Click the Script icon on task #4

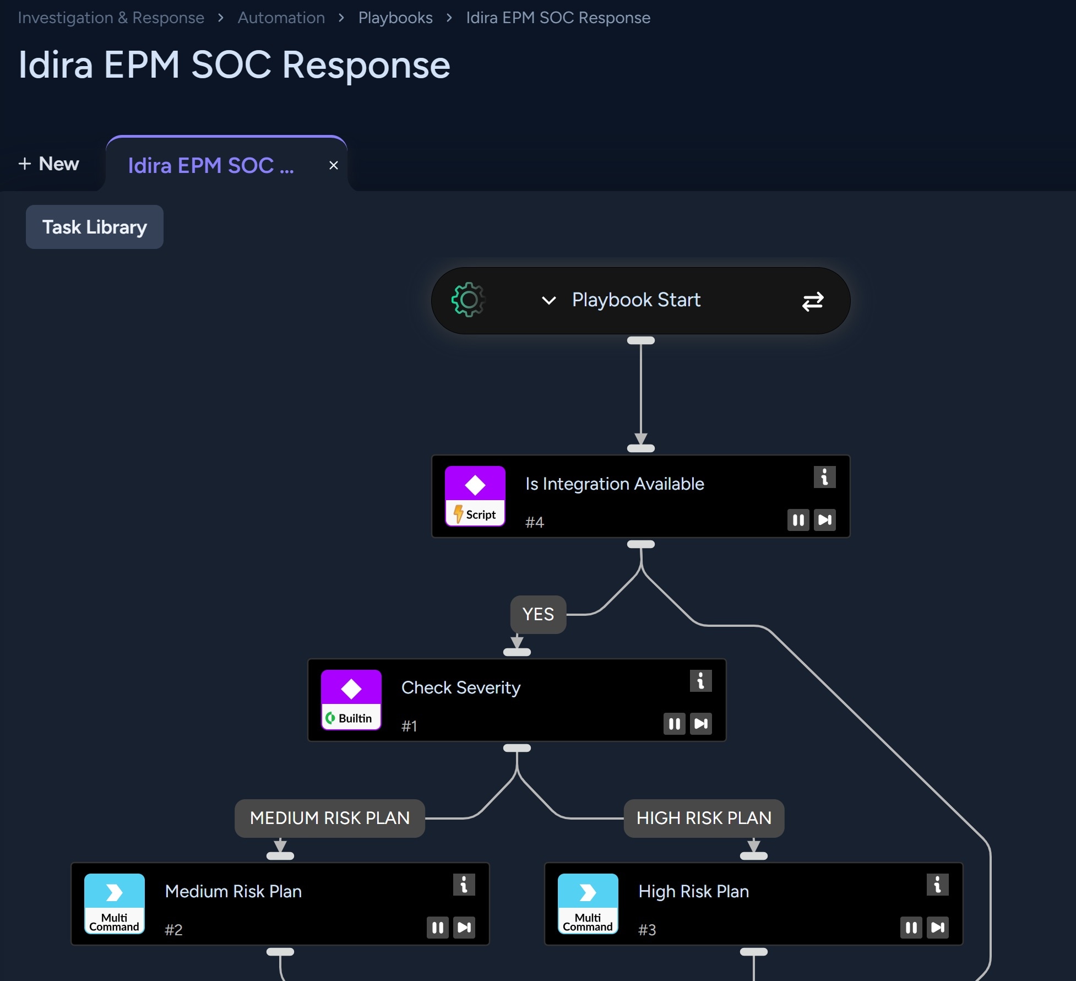[475, 496]
